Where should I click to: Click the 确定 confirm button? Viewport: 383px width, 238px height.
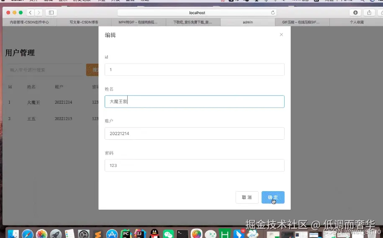(x=273, y=197)
